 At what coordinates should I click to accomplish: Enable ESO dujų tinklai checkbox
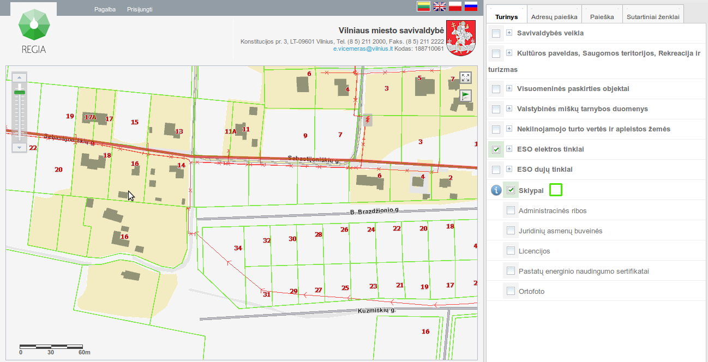496,170
